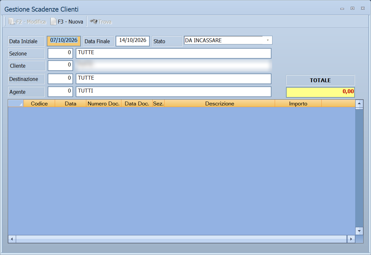Click the Numero Doc. column header
Image resolution: width=371 pixels, height=255 pixels.
coord(104,103)
